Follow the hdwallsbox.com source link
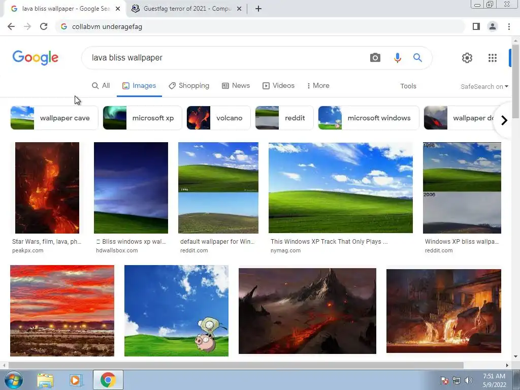520x390 pixels. click(x=117, y=250)
